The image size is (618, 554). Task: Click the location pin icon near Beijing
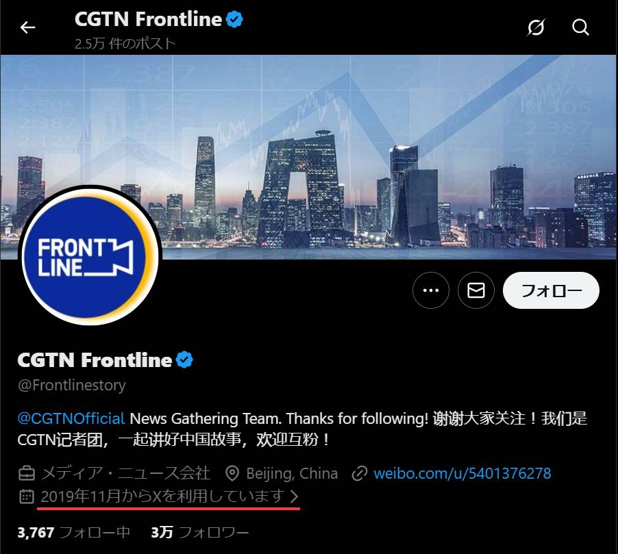(x=232, y=473)
